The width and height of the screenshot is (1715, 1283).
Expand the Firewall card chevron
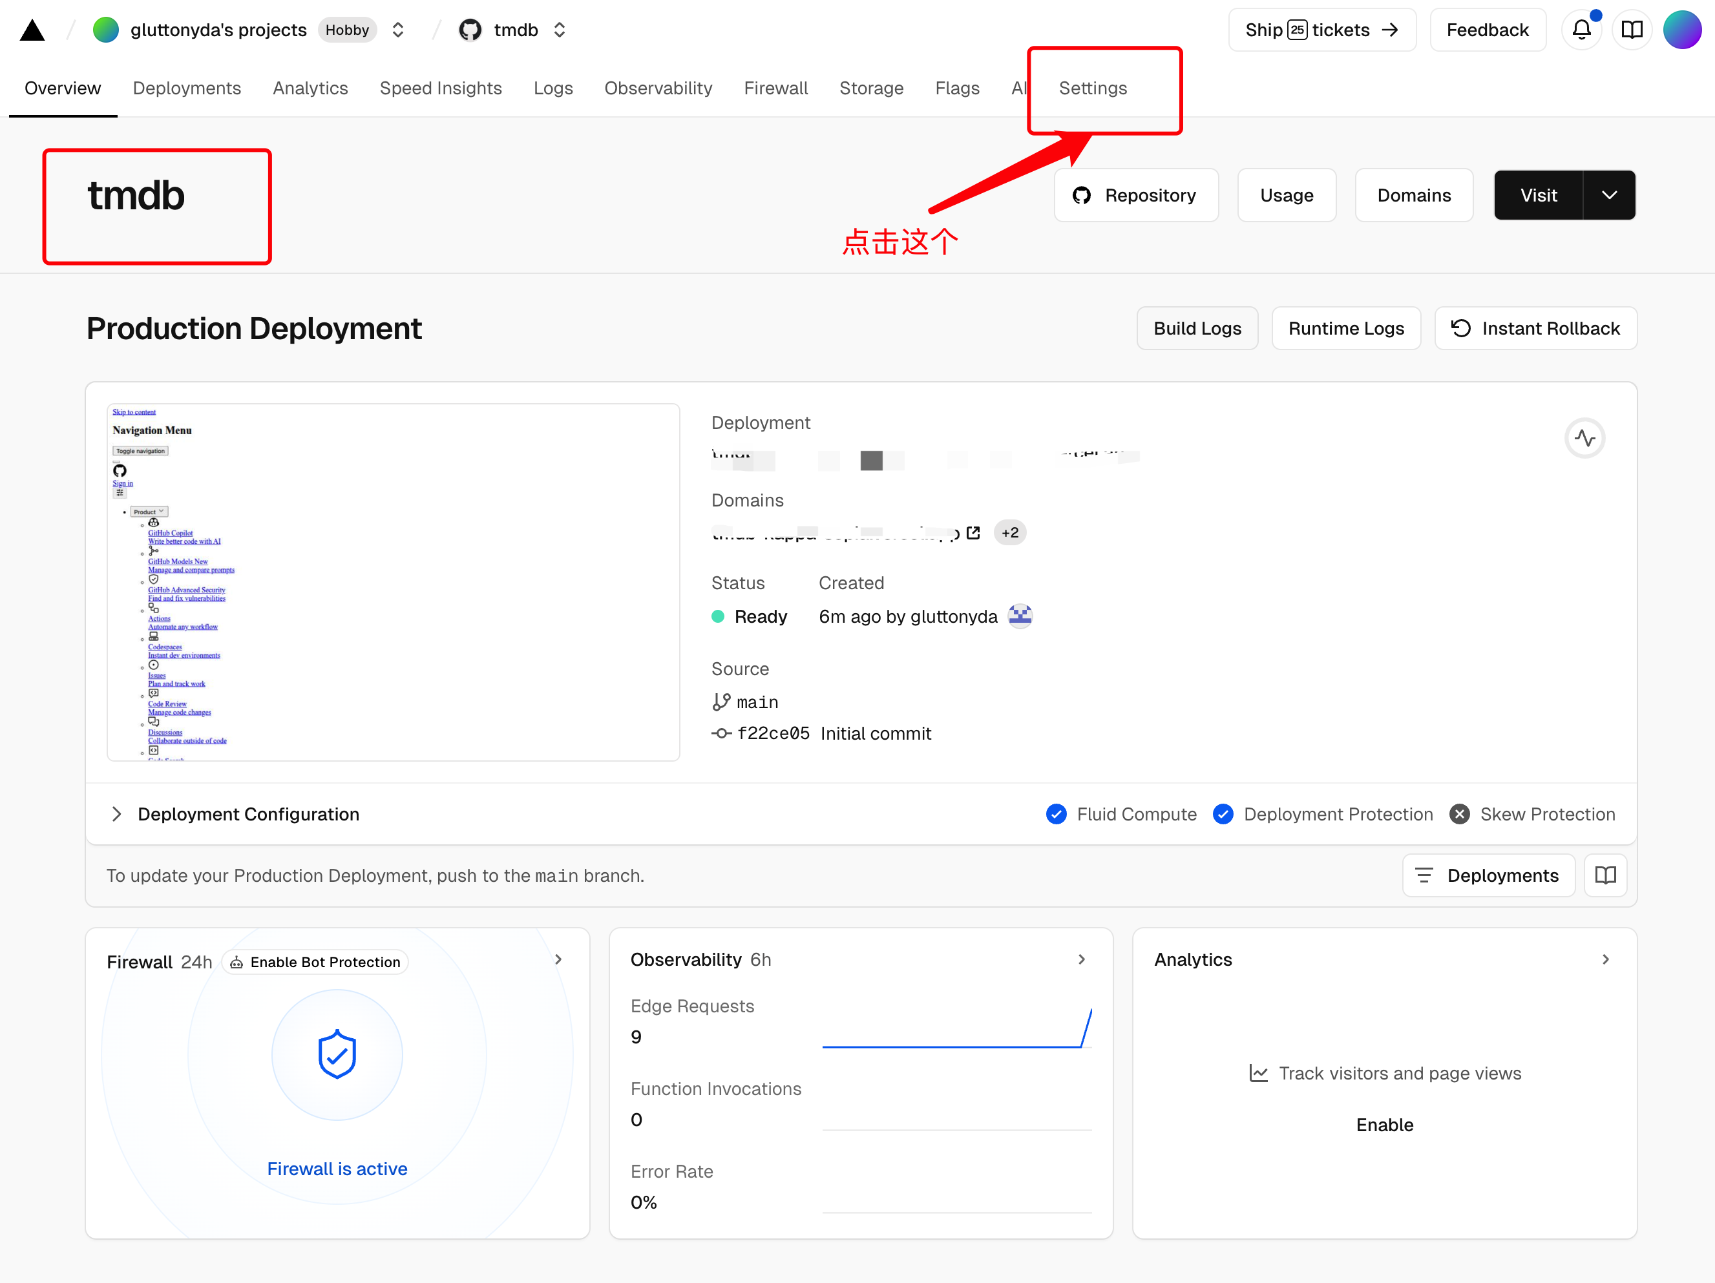point(558,960)
